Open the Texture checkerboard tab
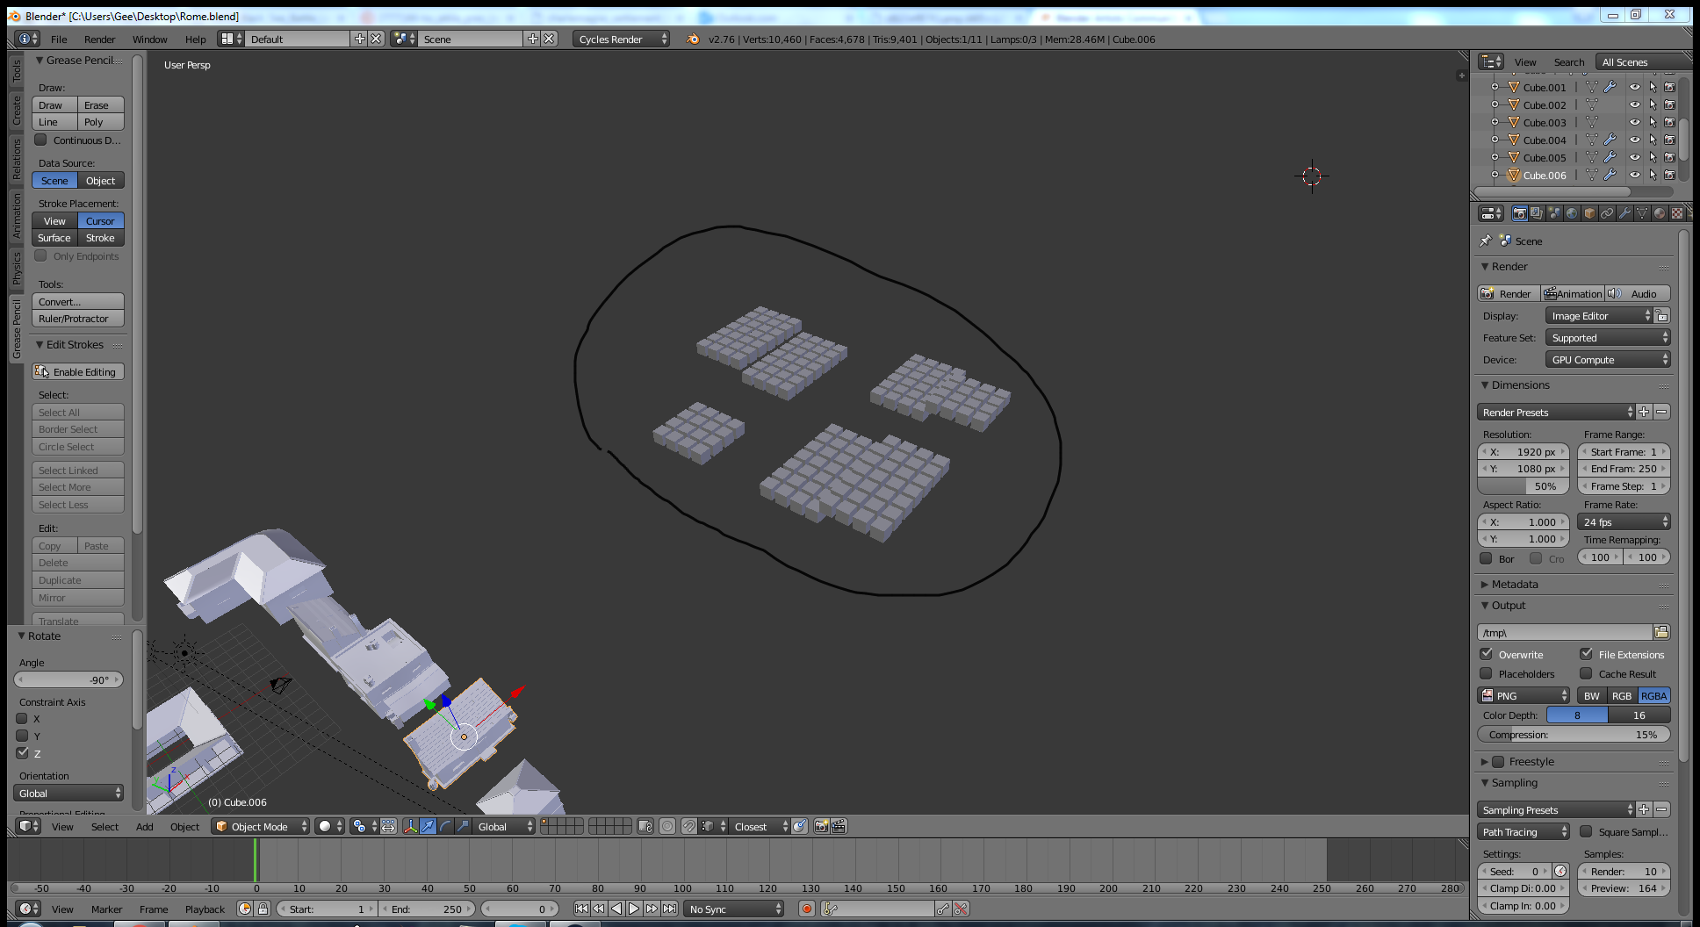 [x=1677, y=213]
